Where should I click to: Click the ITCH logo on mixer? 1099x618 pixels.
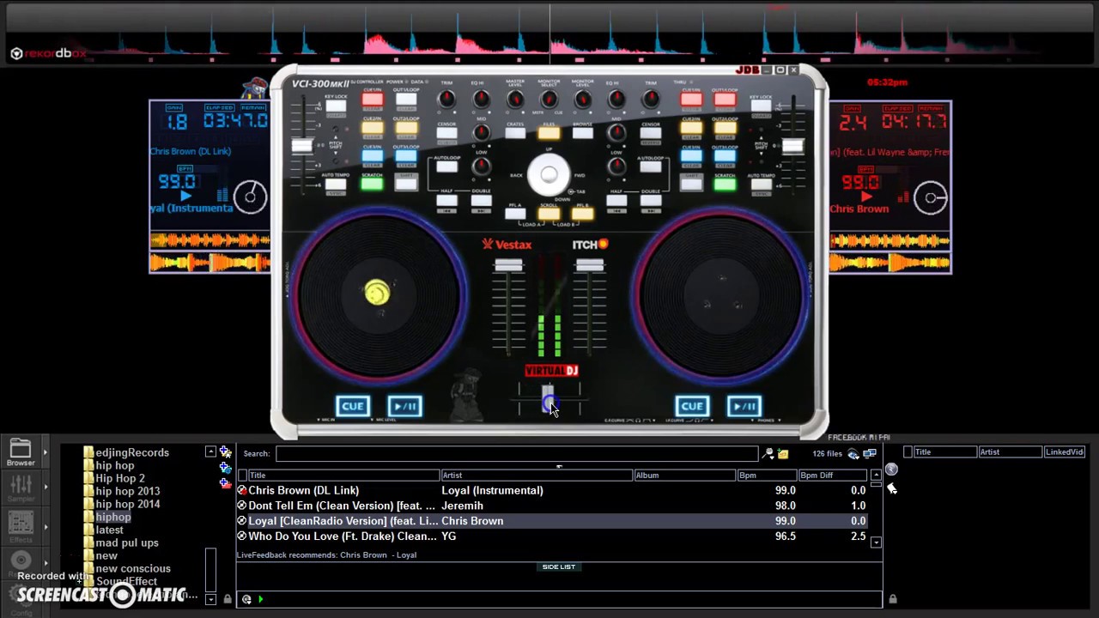click(590, 245)
